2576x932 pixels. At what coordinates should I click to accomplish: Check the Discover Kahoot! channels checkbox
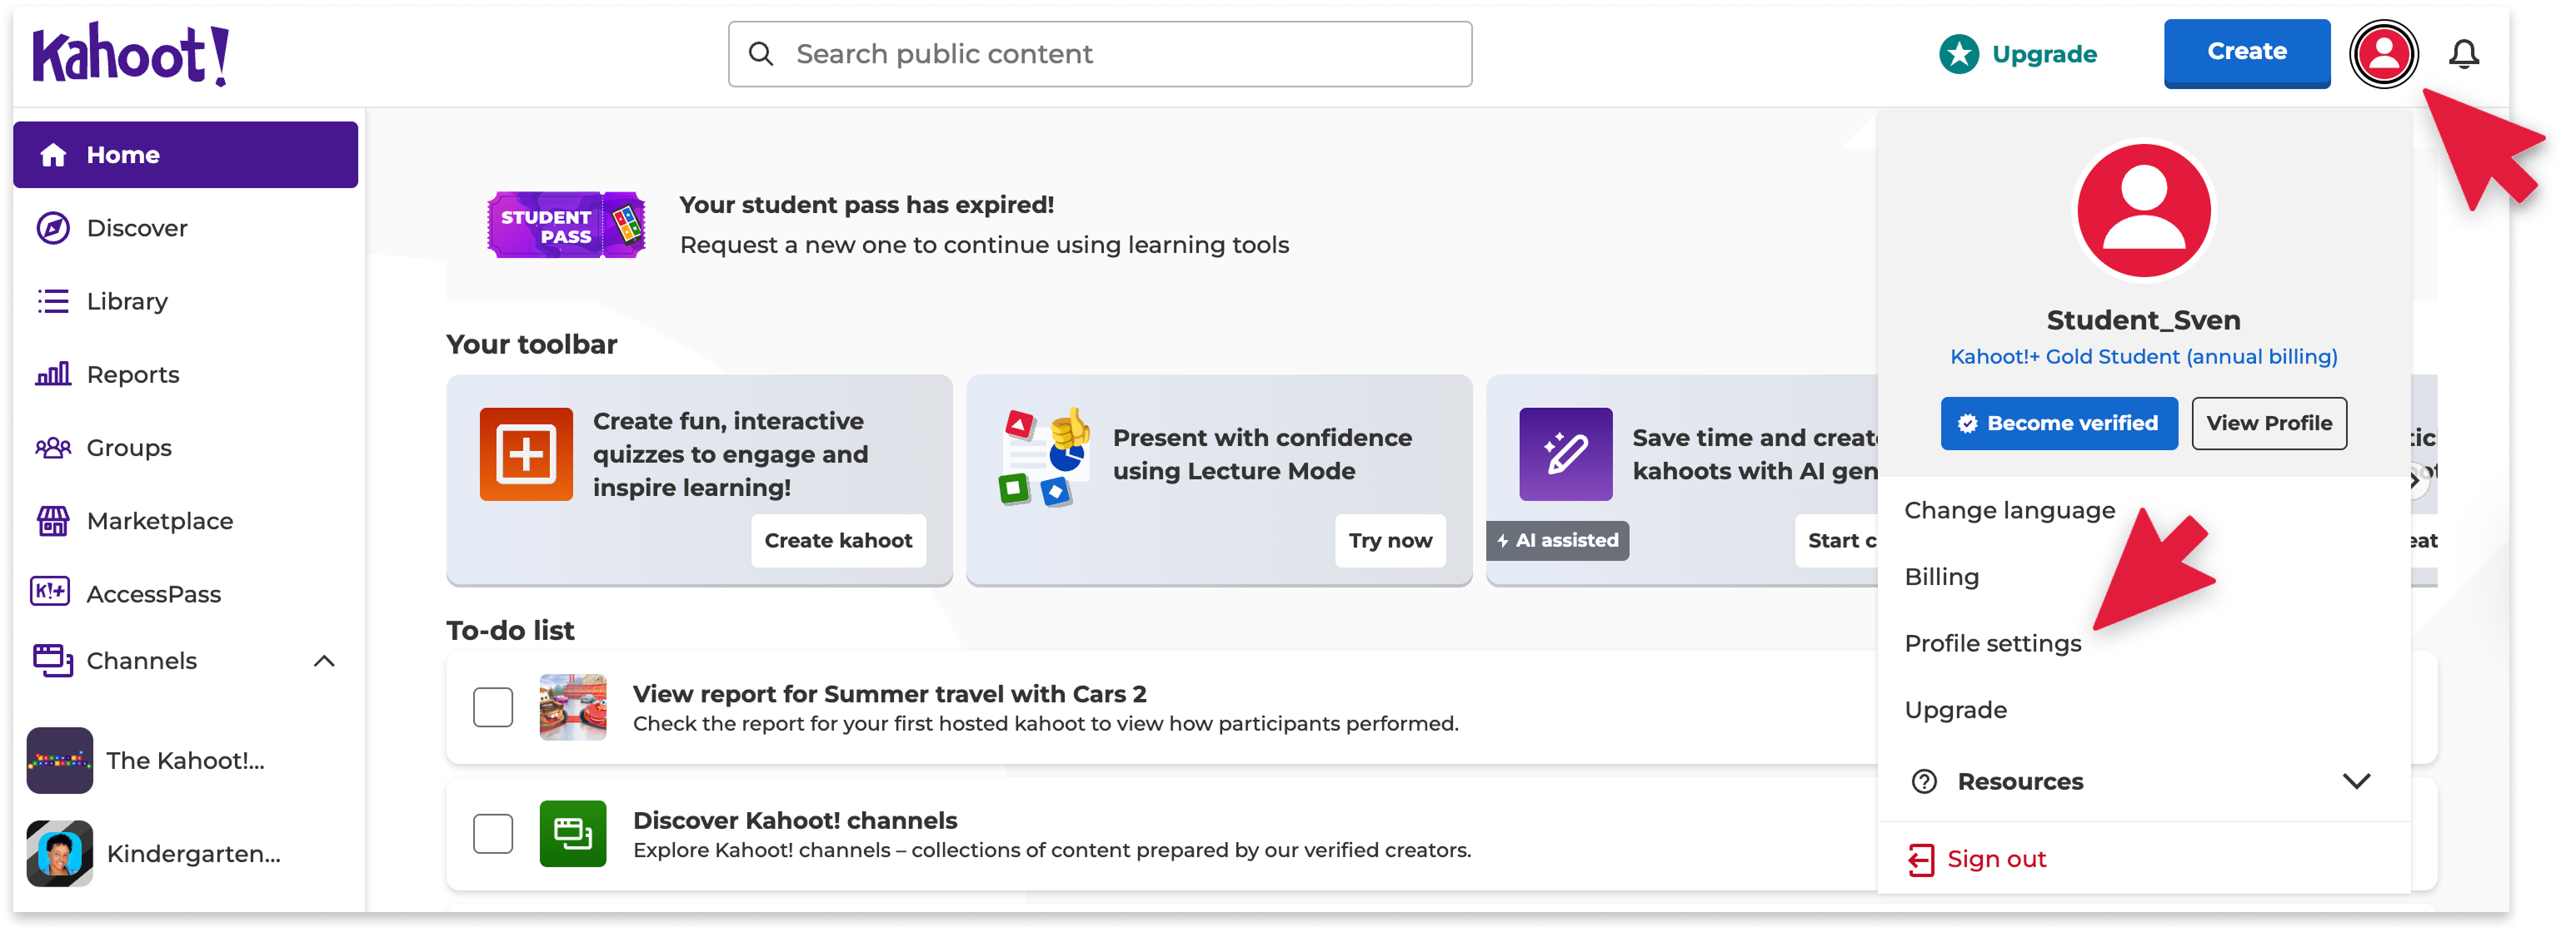pyautogui.click(x=493, y=834)
